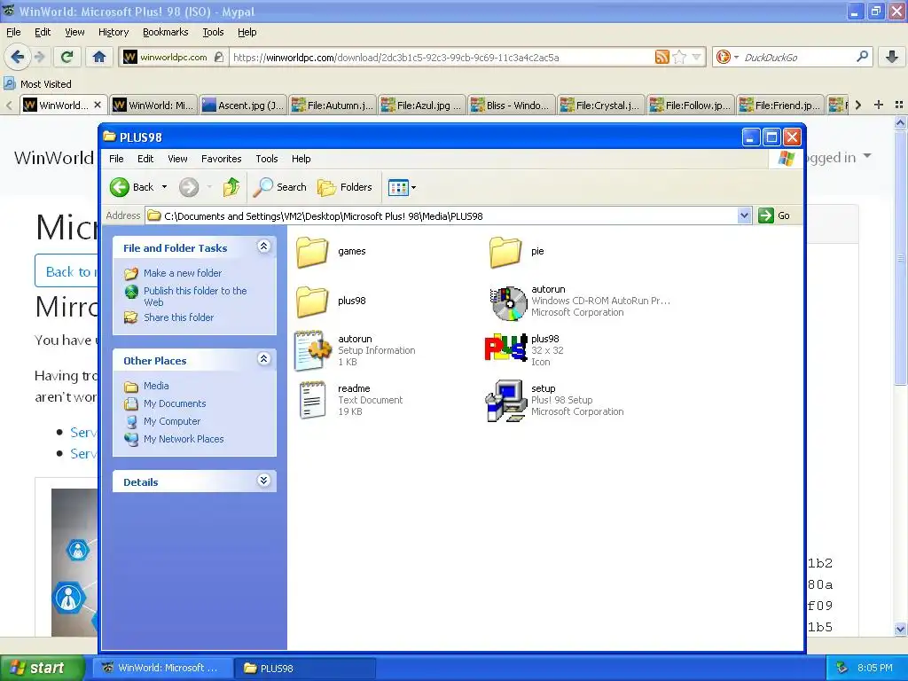The width and height of the screenshot is (908, 681).
Task: Open Most Visited bookmarks folder
Action: (x=37, y=84)
